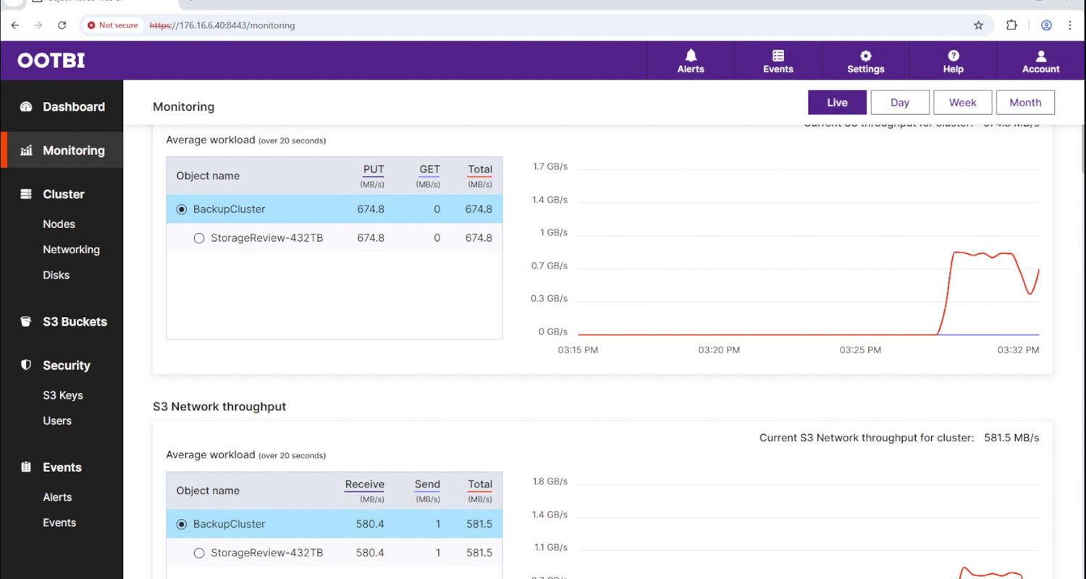Screen dimensions: 1086x579
Task: Open Disks under Cluster
Action: [56, 275]
